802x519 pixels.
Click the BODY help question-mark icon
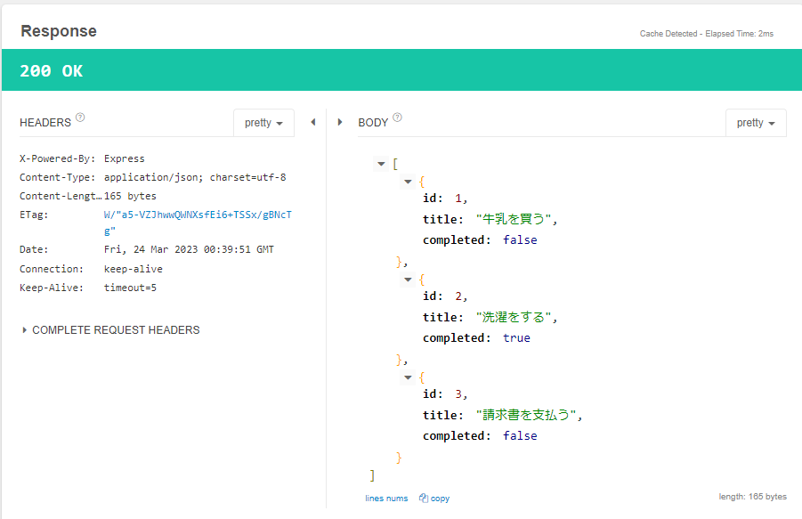398,117
